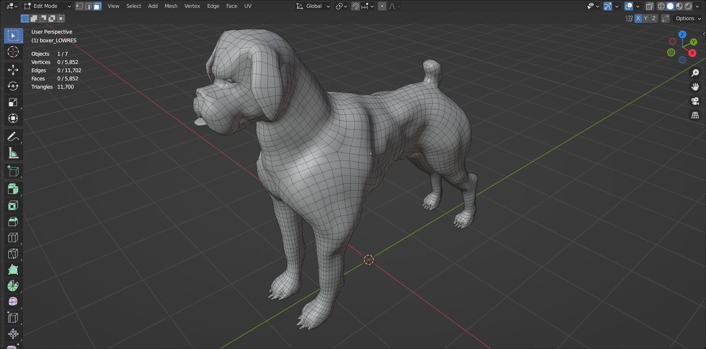The height and width of the screenshot is (349, 706).
Task: Open the Add menu
Action: coord(153,6)
